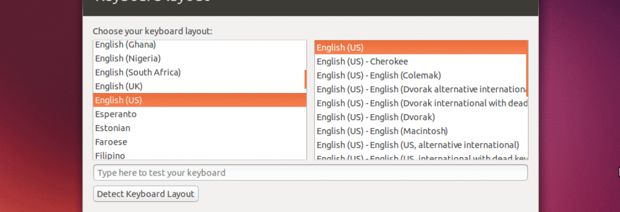Select English (US) in left list

tap(199, 100)
